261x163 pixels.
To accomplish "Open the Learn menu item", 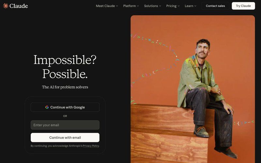I will [x=191, y=6].
